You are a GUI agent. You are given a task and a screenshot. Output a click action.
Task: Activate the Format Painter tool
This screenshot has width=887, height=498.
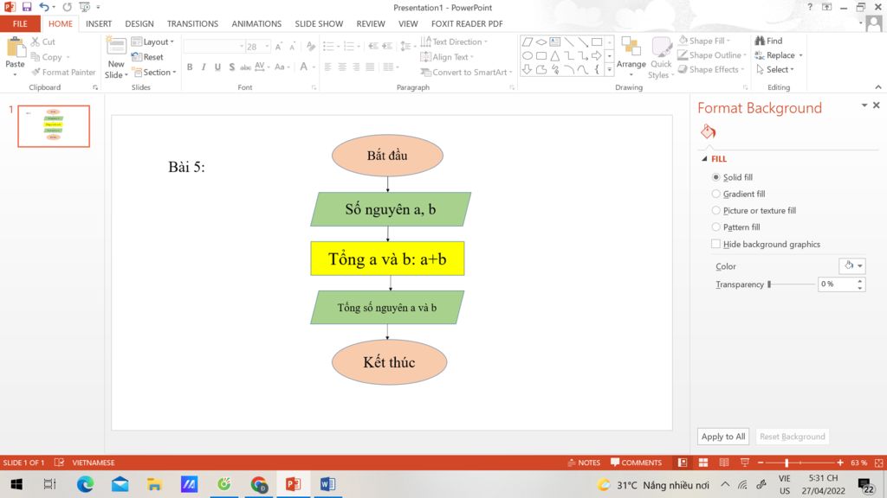click(x=63, y=73)
